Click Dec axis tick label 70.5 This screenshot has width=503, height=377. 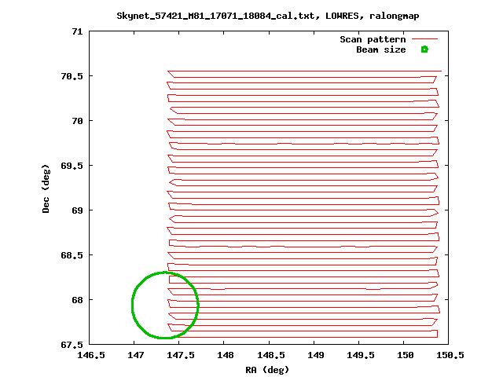(72, 76)
